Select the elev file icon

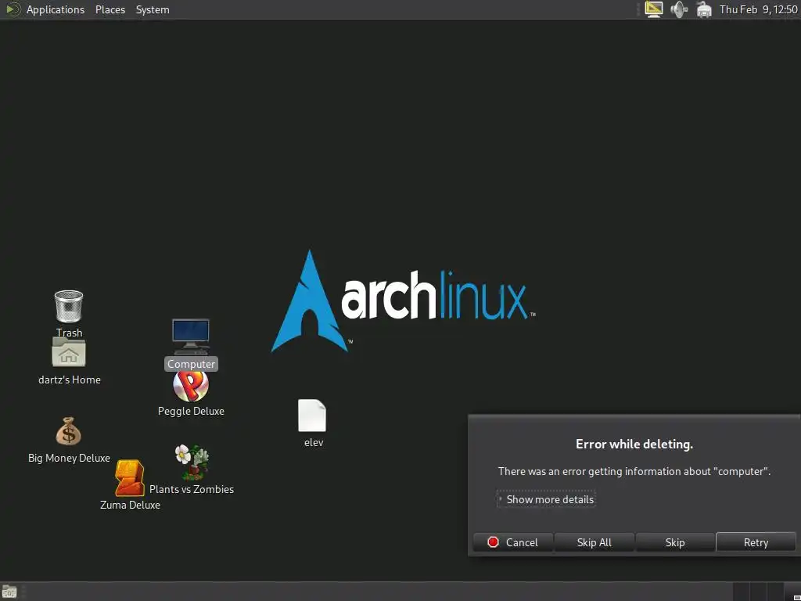312,416
